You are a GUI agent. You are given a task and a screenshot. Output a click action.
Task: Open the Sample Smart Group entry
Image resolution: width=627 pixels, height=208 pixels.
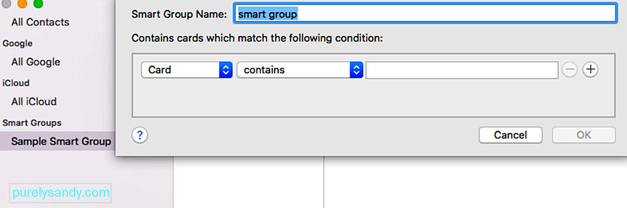tap(61, 142)
